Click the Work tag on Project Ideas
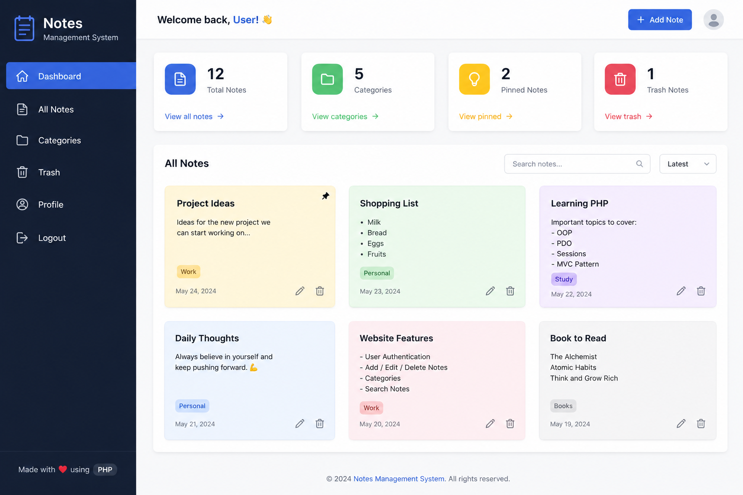 (x=189, y=272)
